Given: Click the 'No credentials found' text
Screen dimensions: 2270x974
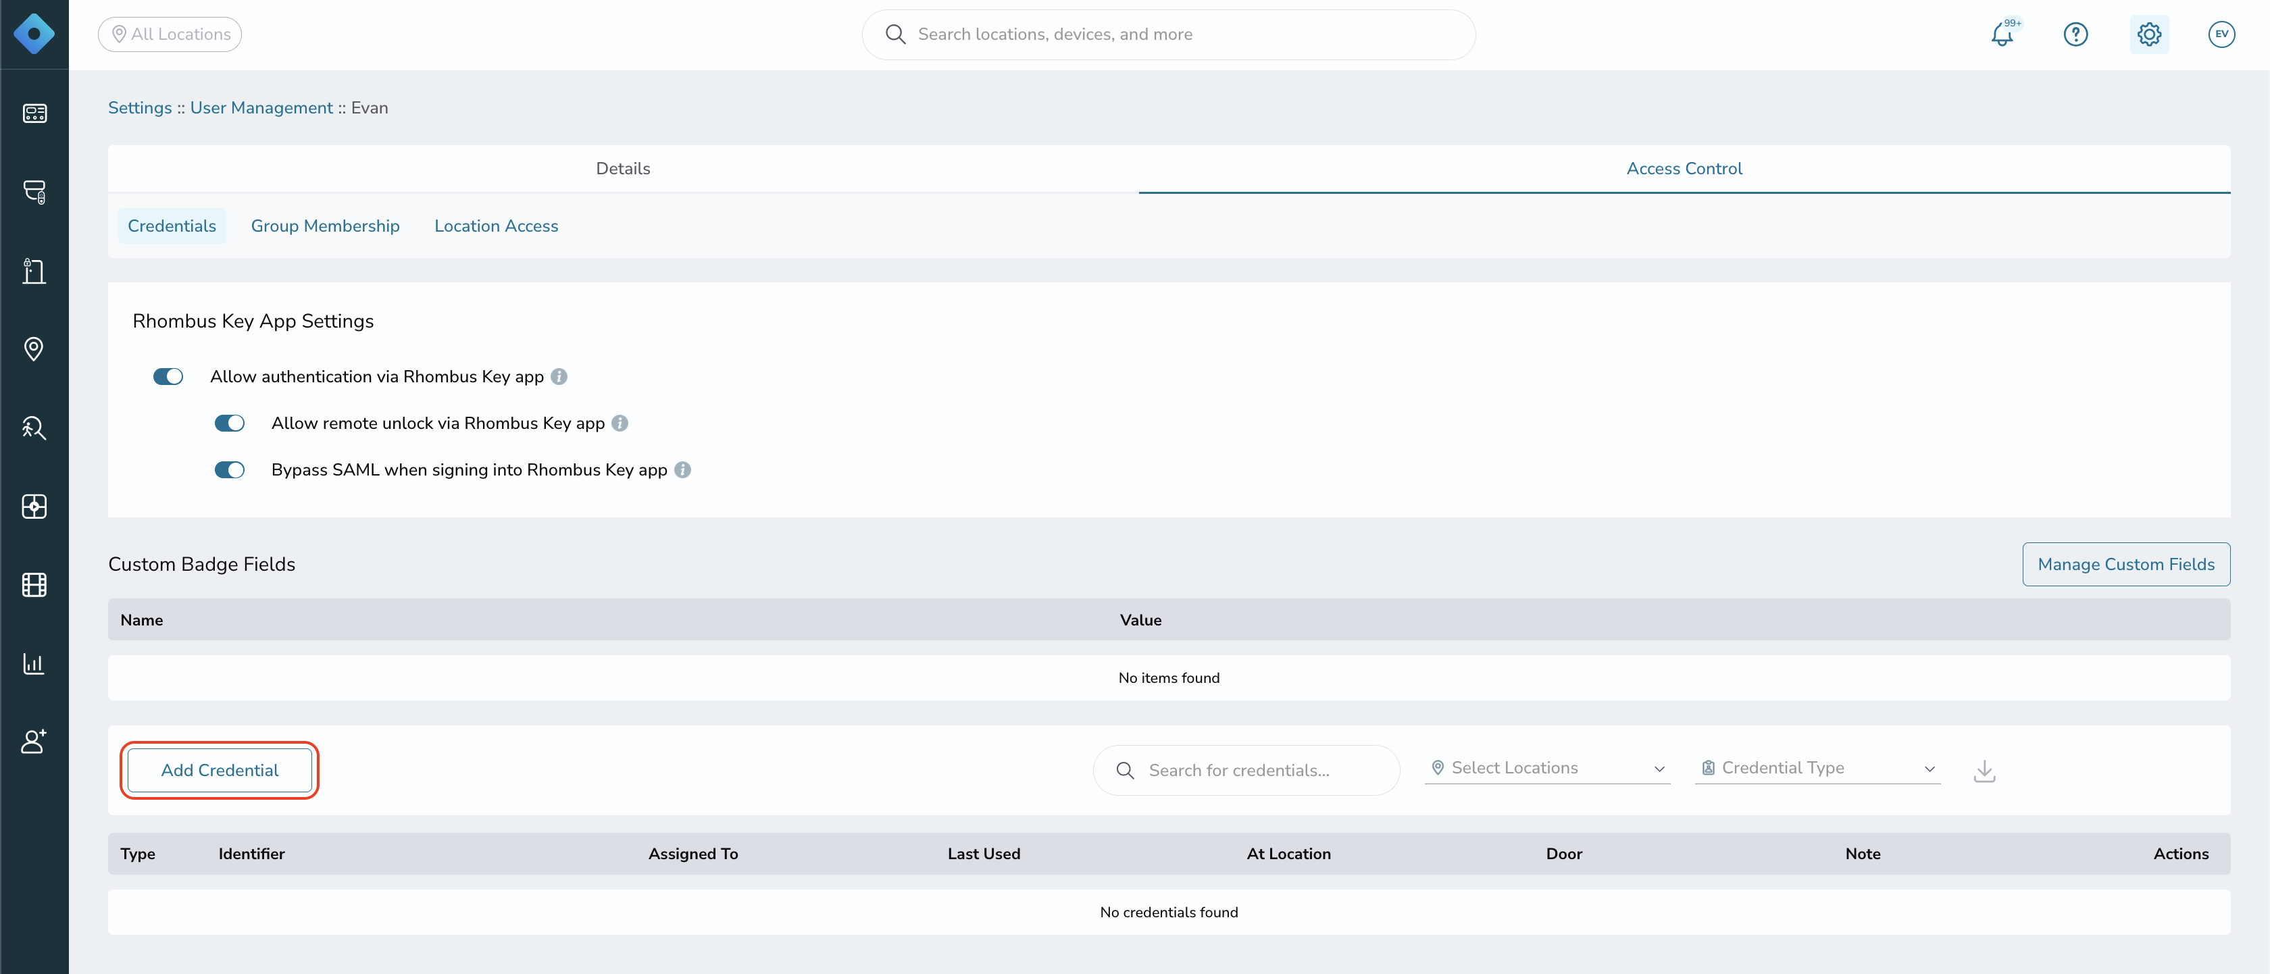Looking at the screenshot, I should click(x=1169, y=913).
